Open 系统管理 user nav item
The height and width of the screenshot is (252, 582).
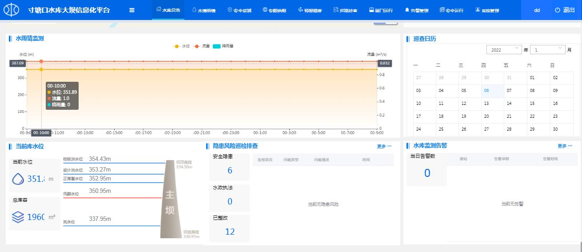486,10
